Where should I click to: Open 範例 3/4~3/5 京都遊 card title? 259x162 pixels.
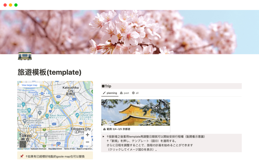118,129
